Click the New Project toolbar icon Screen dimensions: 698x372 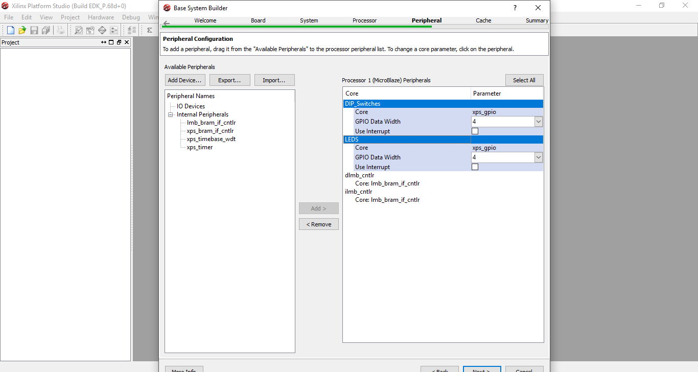10,30
